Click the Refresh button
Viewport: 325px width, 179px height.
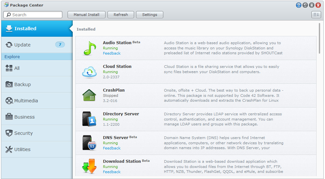click(121, 15)
